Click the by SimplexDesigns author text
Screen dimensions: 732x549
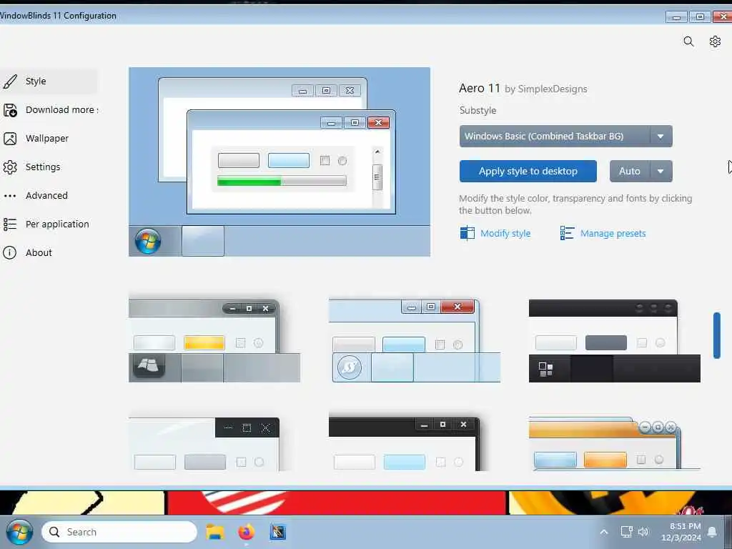tap(545, 89)
